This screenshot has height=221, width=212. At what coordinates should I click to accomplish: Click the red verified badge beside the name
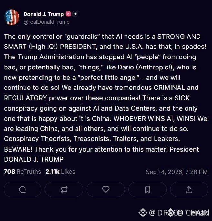68,14
